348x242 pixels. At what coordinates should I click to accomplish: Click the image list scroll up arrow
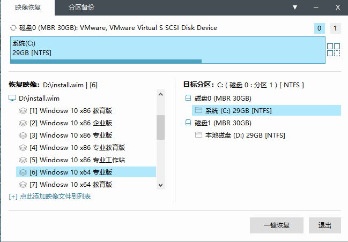[161, 94]
